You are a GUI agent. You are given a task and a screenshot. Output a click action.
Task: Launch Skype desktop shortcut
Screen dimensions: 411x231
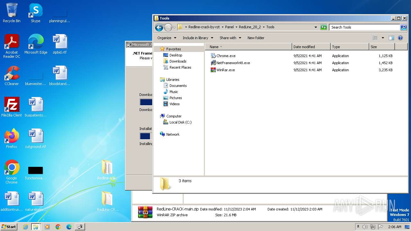pos(35,13)
